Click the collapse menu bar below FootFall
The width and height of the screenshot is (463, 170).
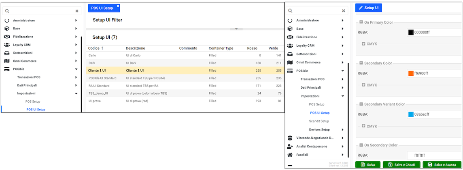[290, 166]
